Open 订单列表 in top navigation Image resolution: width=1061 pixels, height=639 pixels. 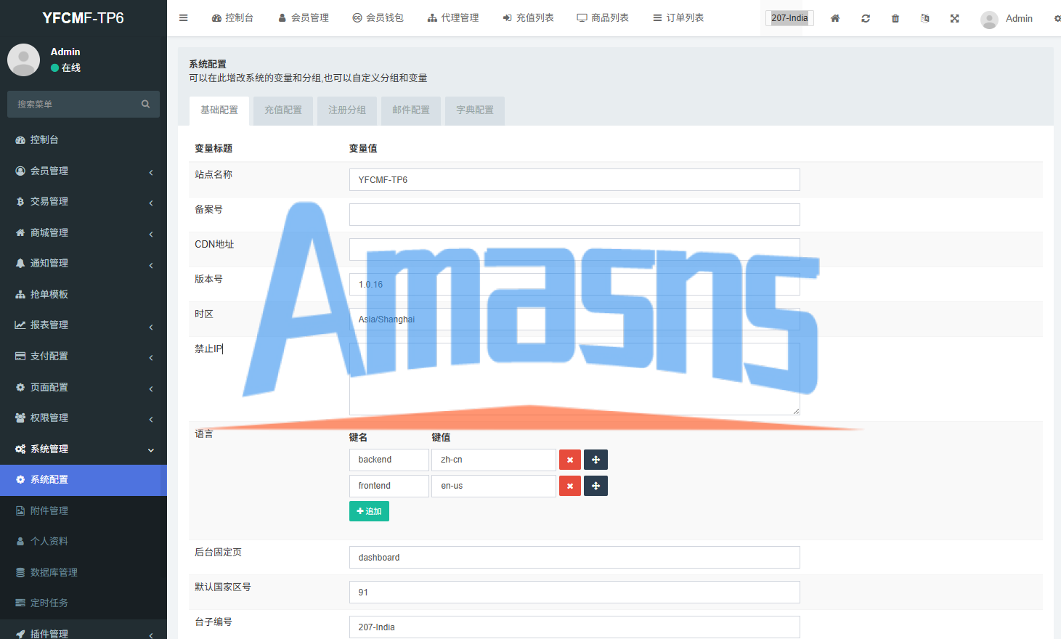point(678,18)
